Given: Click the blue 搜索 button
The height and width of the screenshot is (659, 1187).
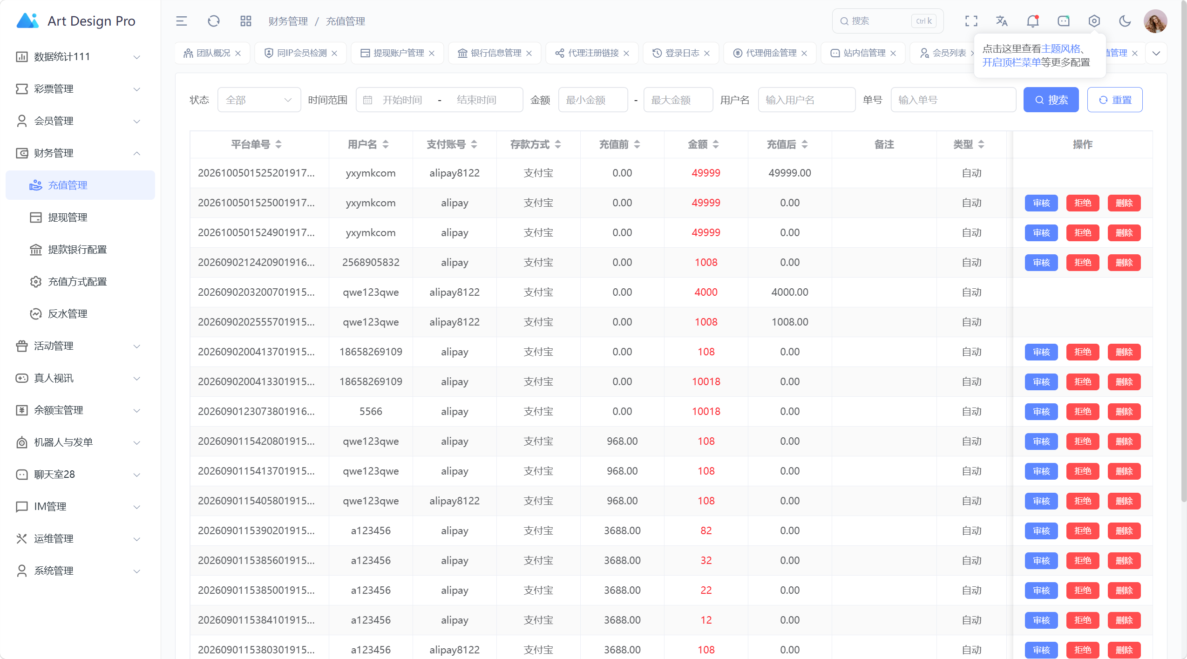Looking at the screenshot, I should click(x=1051, y=100).
